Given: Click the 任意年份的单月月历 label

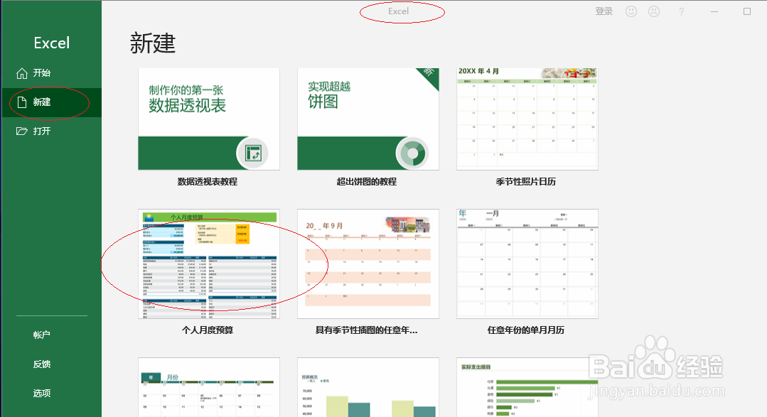Looking at the screenshot, I should (526, 330).
